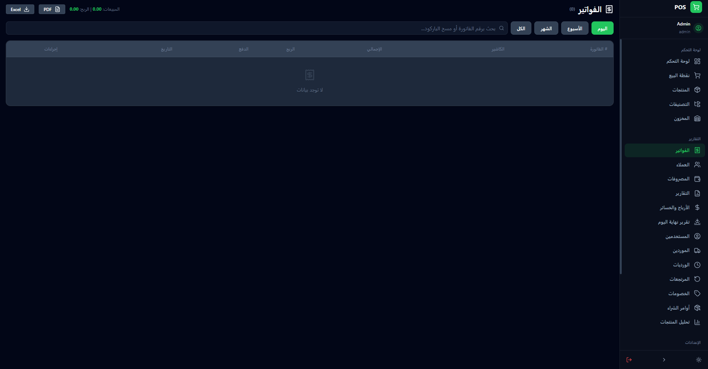708x369 pixels.
Task: Click the تحليل المنتجات bar chart icon
Action: [x=697, y=322]
